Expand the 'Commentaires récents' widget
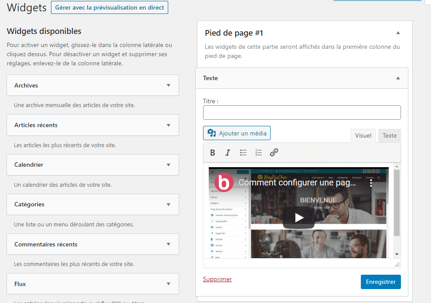The height and width of the screenshot is (303, 431). point(169,244)
